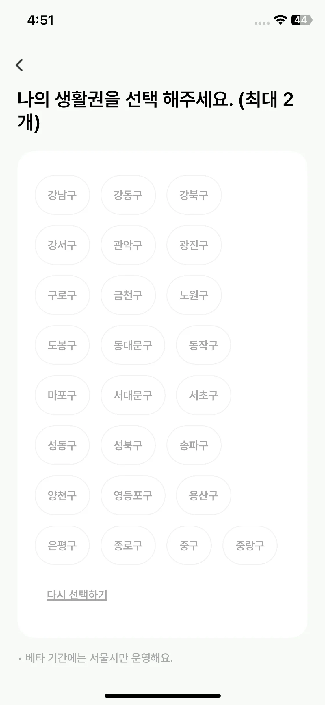Select the 중구 district chip

pos(189,546)
